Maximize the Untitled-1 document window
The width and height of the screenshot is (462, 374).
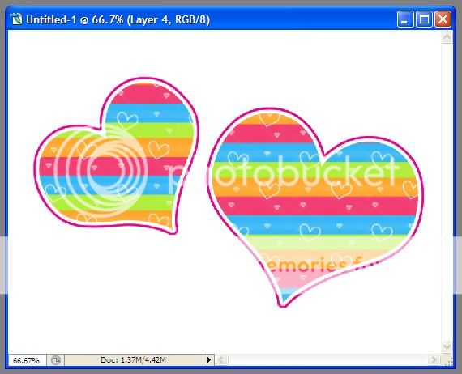[424, 19]
